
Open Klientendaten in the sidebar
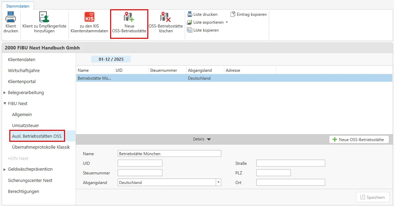point(22,60)
